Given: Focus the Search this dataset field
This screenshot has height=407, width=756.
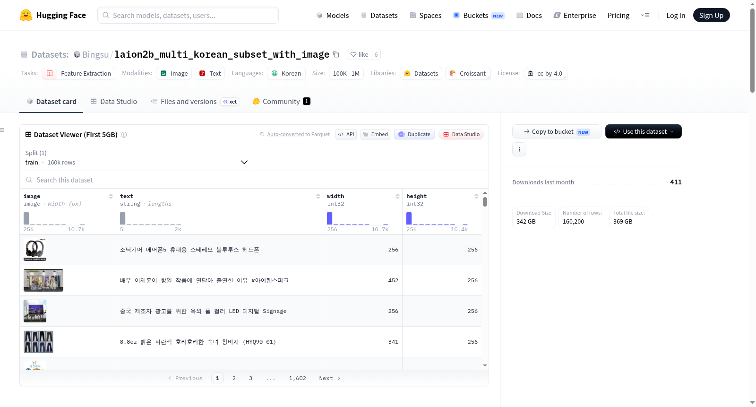Looking at the screenshot, I should (254, 180).
